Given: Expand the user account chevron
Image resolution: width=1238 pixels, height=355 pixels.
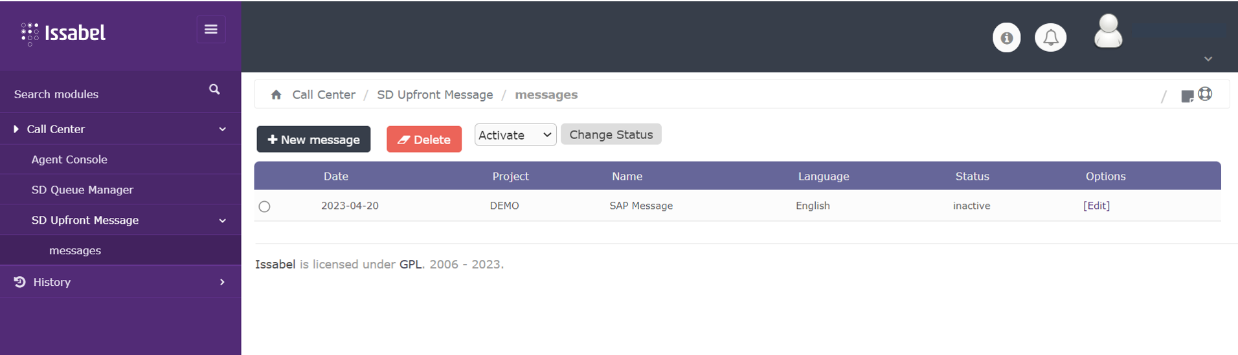Looking at the screenshot, I should (x=1208, y=59).
